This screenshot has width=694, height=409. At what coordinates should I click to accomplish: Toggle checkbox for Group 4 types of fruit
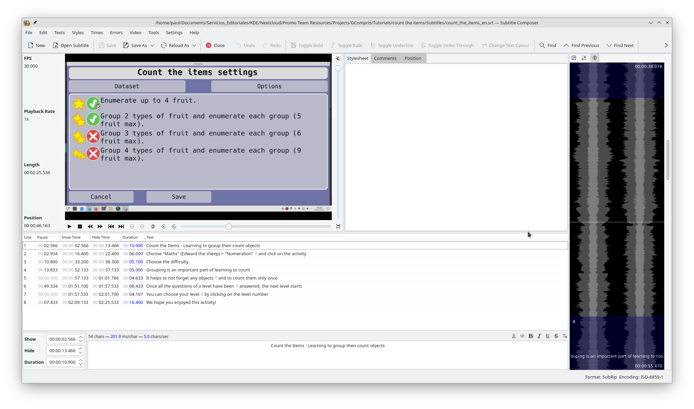coord(93,154)
